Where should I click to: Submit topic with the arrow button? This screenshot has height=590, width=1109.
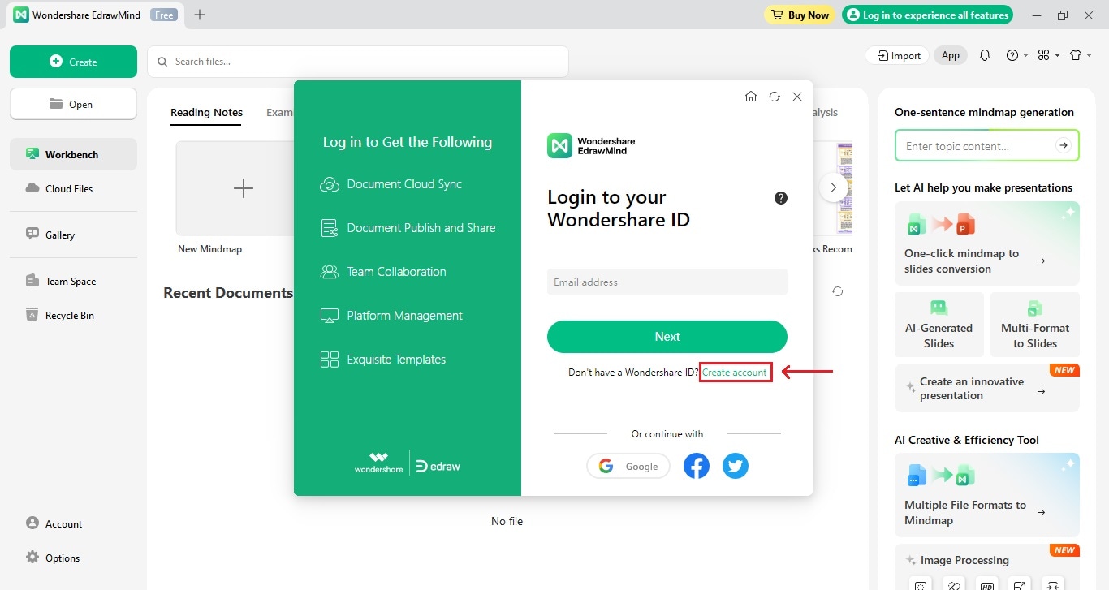click(1063, 146)
